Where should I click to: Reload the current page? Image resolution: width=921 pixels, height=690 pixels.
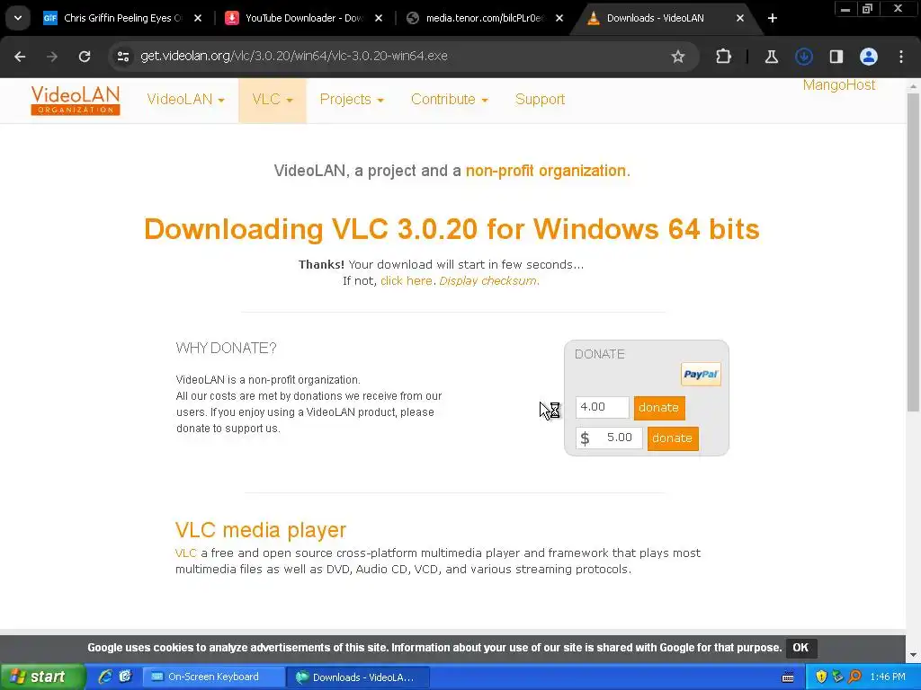[85, 57]
